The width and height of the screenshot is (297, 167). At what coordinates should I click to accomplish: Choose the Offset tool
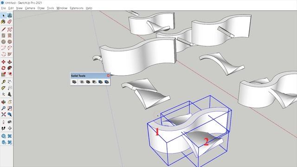point(10,74)
